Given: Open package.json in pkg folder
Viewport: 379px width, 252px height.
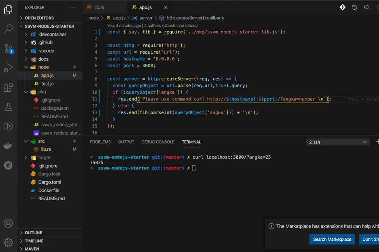Looking at the screenshot, I should pos(50,108).
